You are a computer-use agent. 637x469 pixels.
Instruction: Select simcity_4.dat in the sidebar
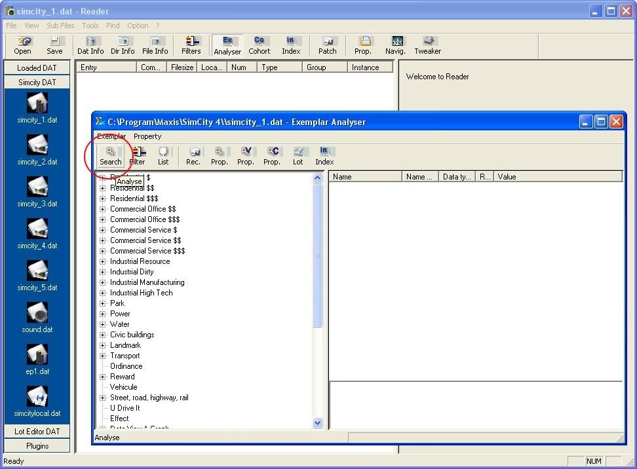coord(37,233)
